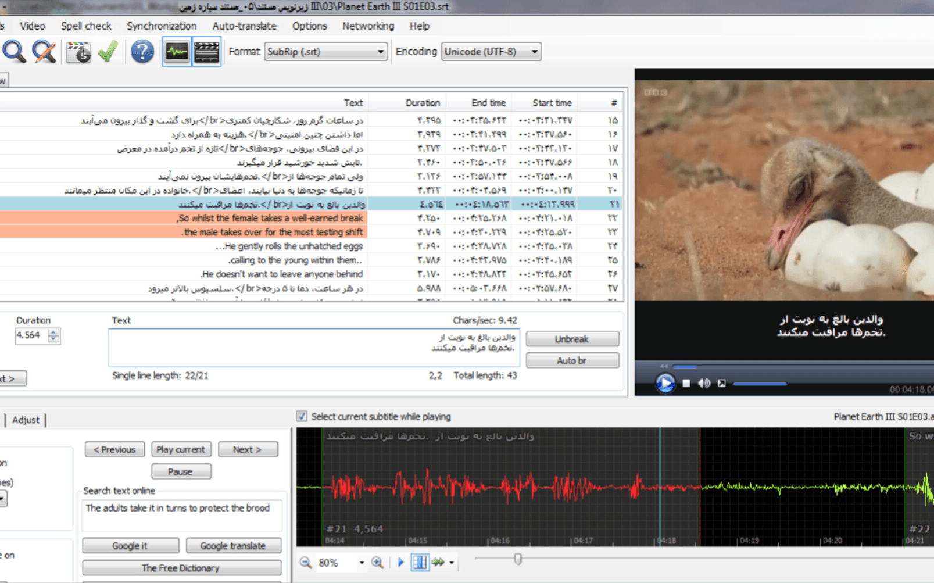Zoom out the waveform (minus magnifier)

tap(306, 562)
